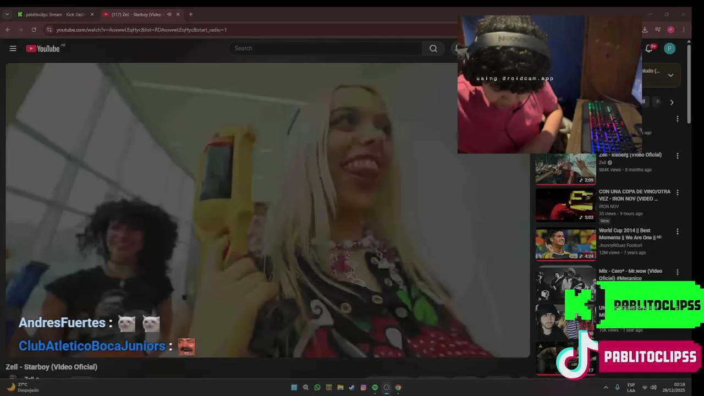Open Spotify from the taskbar

(x=375, y=387)
